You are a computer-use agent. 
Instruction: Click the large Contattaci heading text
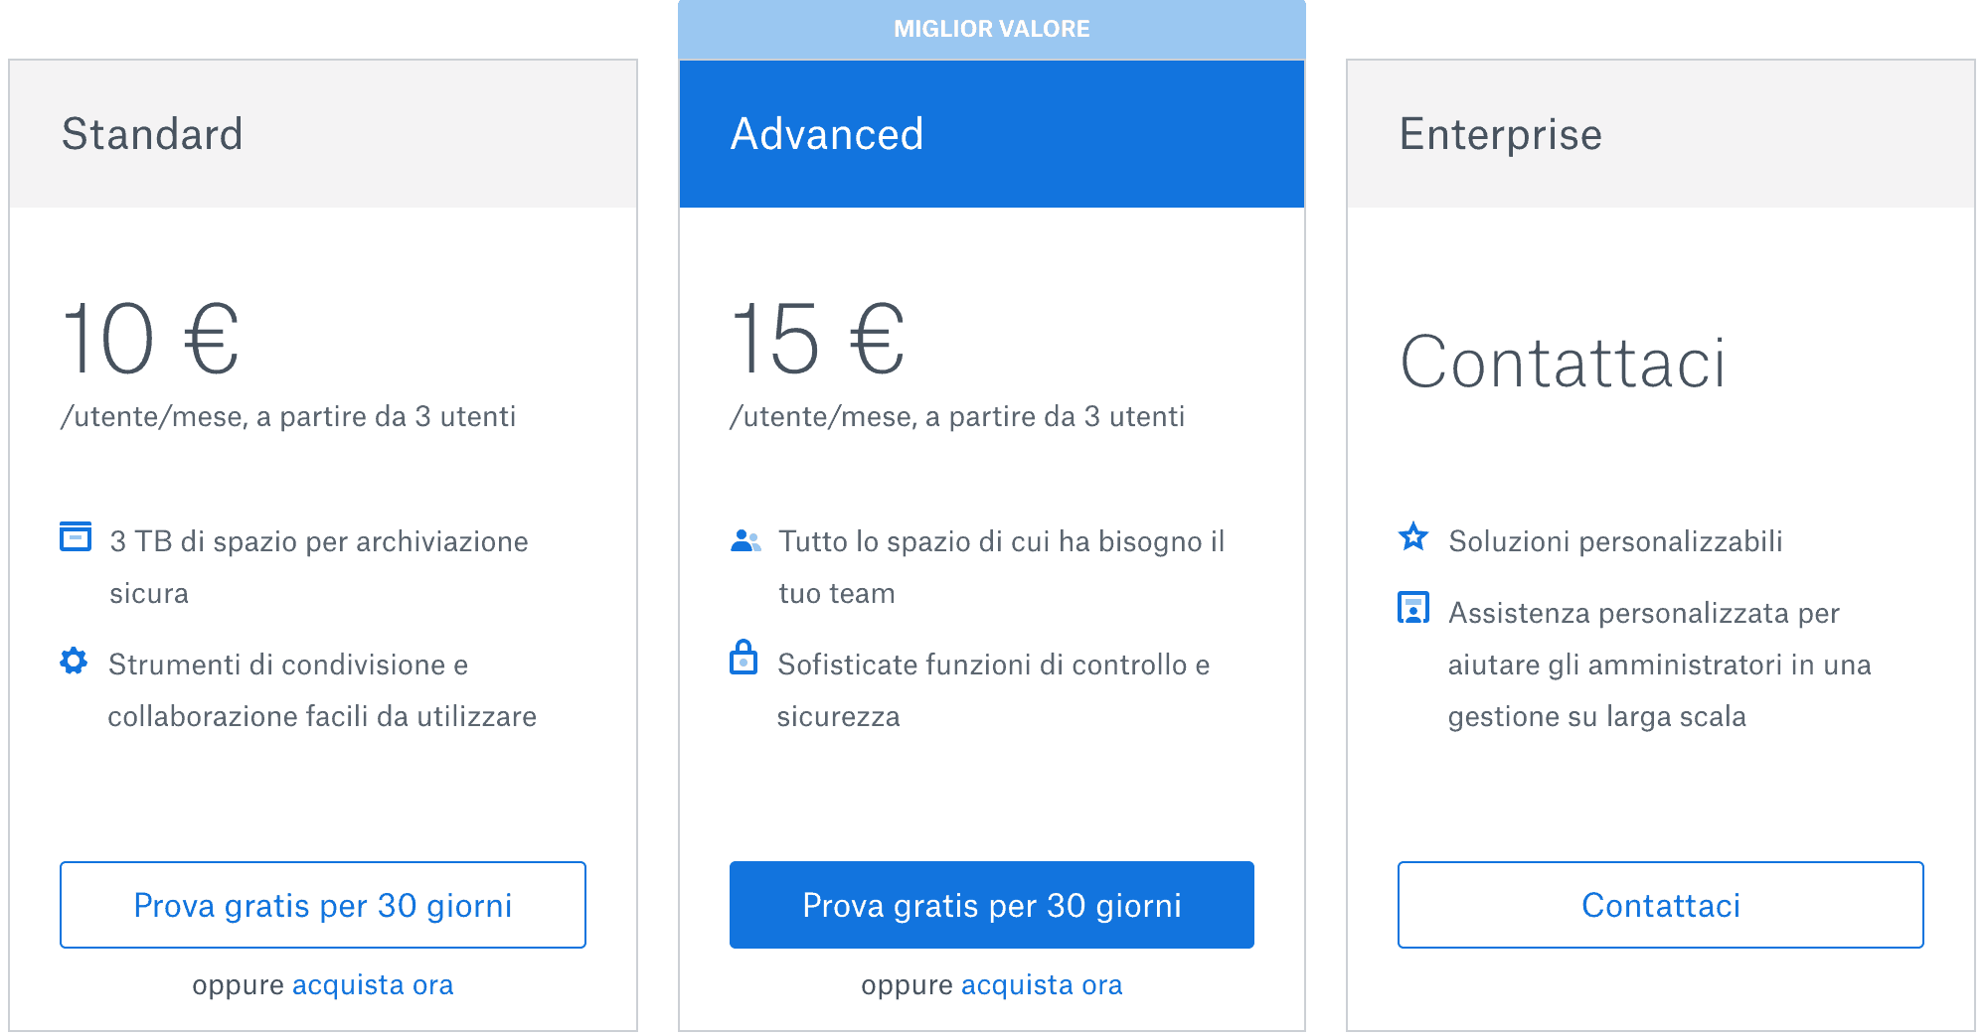coord(1562,363)
